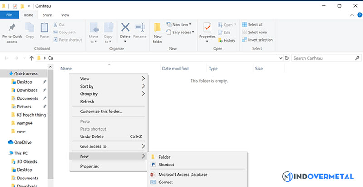Click the Delete icon in Organize group
Screen dimensions: 363x187
pyautogui.click(x=125, y=28)
